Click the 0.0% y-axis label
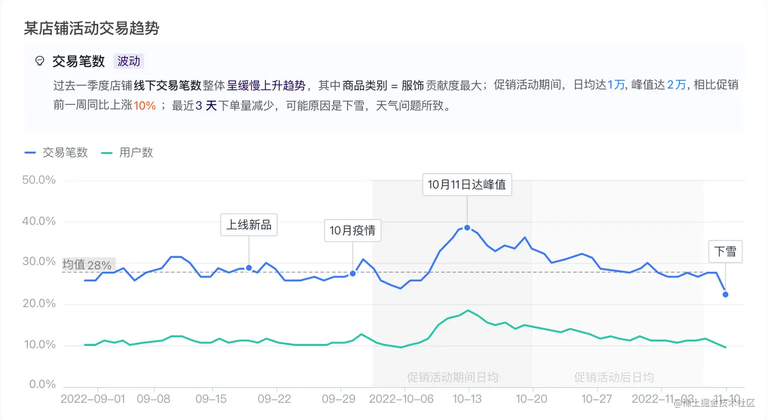Viewport: 767px width, 420px height. click(43, 384)
